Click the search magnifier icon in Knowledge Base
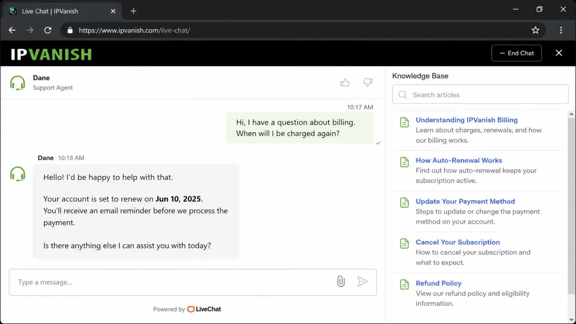 click(x=403, y=95)
